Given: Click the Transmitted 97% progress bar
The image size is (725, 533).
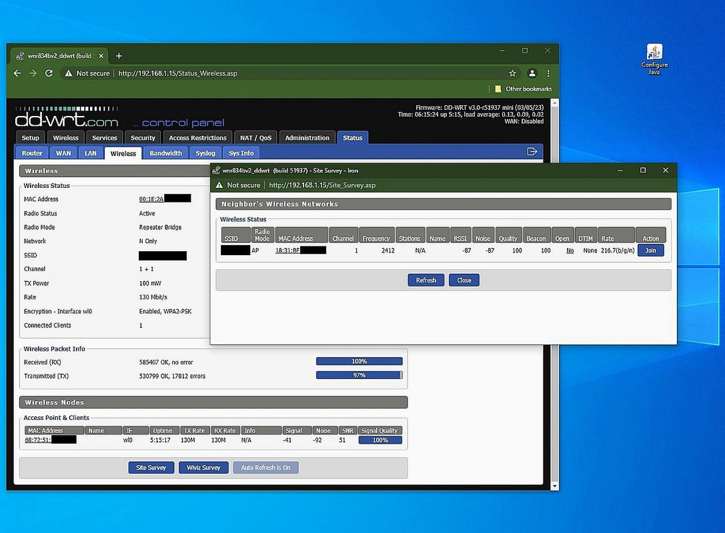Looking at the screenshot, I should [x=359, y=375].
